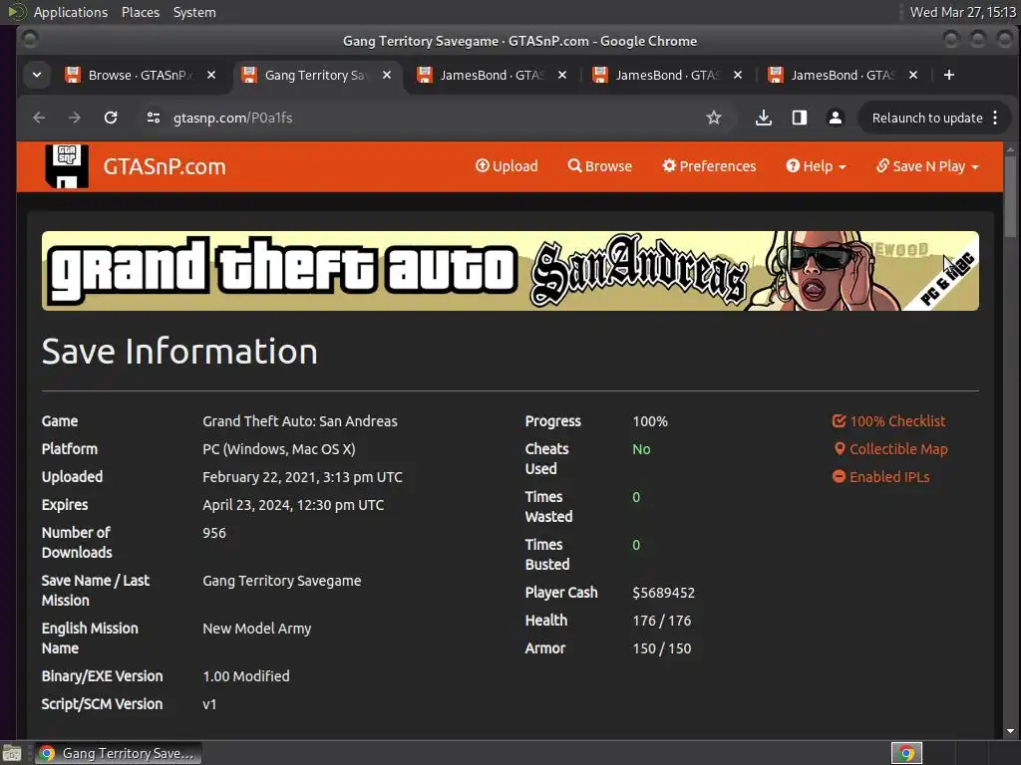
Task: Close the Gang Territory Savegame tab
Action: (x=387, y=75)
